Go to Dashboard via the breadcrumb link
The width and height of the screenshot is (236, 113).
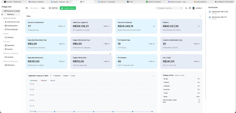(x=34, y=8)
